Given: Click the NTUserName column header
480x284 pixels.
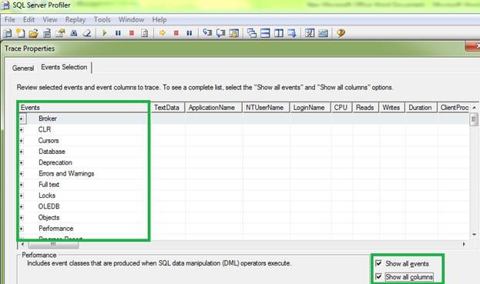Looking at the screenshot, I should coord(266,108).
